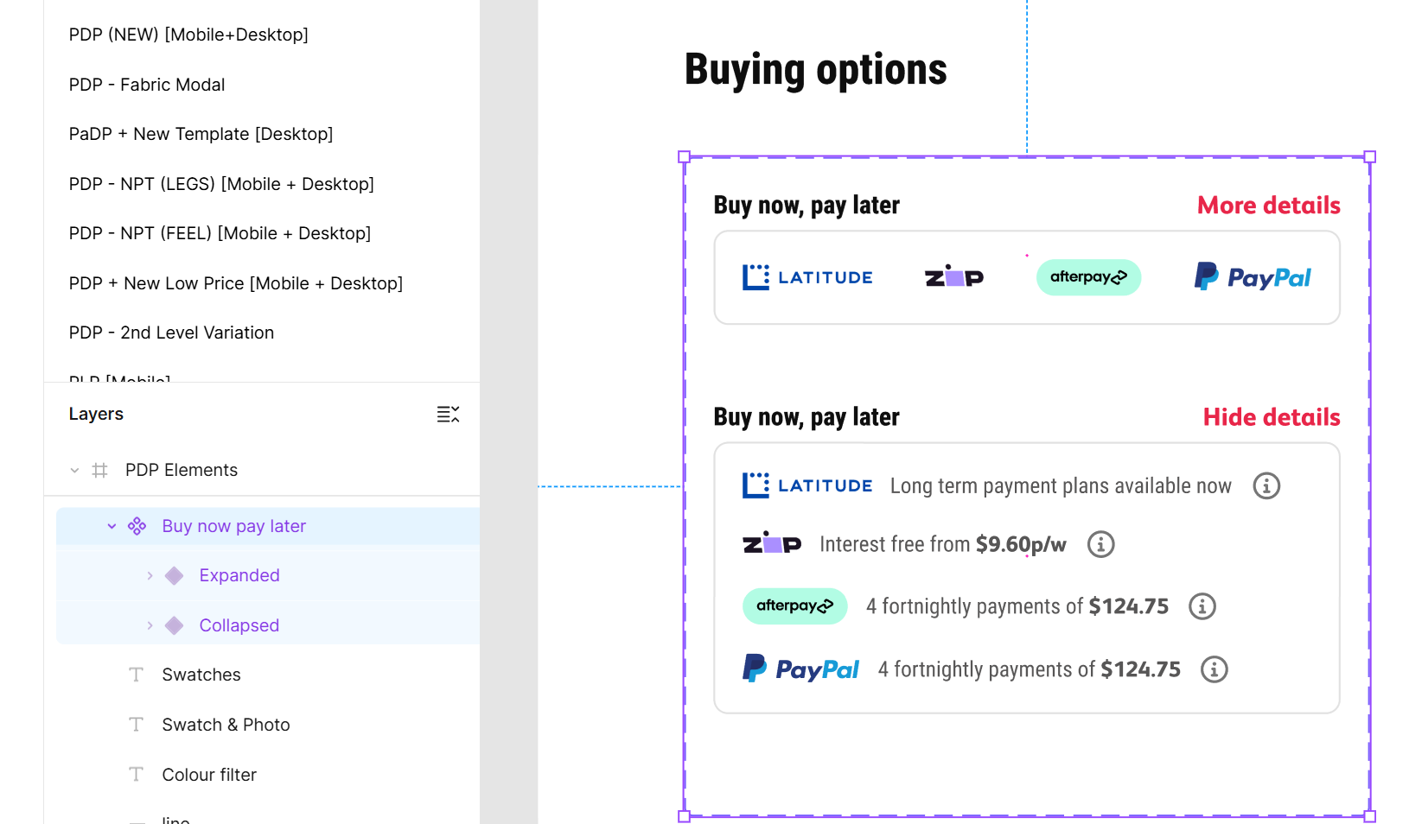Viewport: 1409px width, 824px height.
Task: Open page PDP - 2nd Level Variation
Action: [x=171, y=333]
